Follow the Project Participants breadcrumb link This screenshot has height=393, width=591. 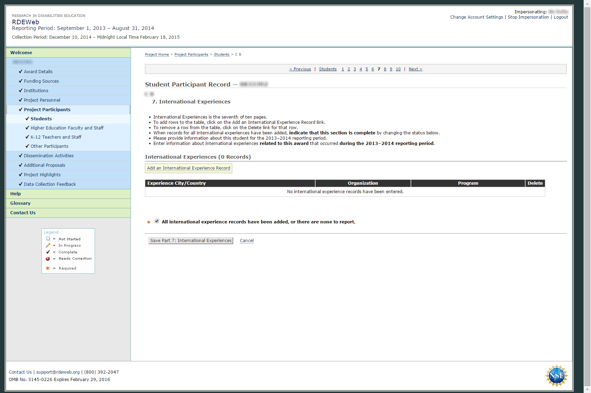[x=191, y=55]
